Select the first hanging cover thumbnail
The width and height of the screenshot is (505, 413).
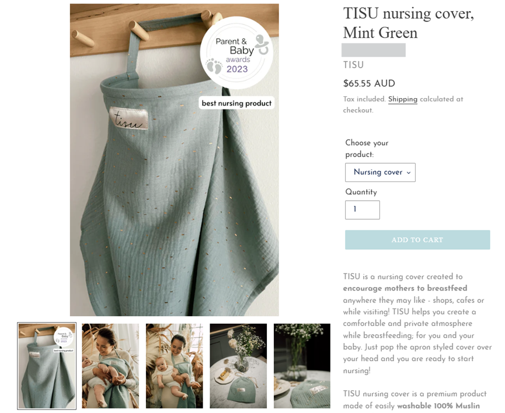point(47,366)
